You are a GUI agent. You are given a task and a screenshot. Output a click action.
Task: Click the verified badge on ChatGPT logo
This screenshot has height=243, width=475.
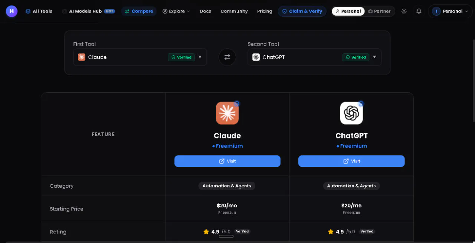(361, 104)
